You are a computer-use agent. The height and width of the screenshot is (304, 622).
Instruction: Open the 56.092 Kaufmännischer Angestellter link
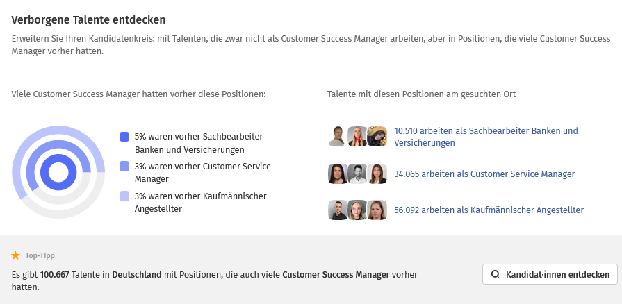[x=488, y=210]
